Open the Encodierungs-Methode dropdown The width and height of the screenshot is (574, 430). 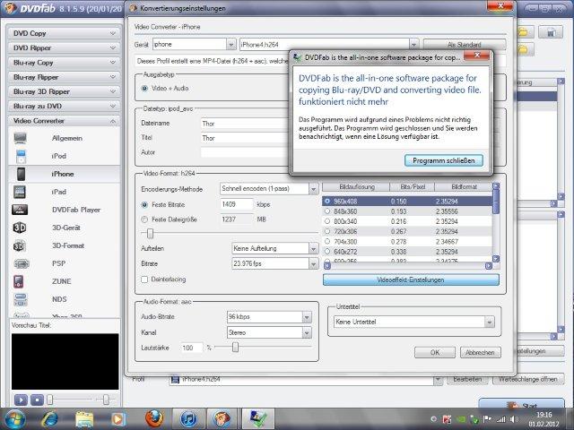(269, 189)
